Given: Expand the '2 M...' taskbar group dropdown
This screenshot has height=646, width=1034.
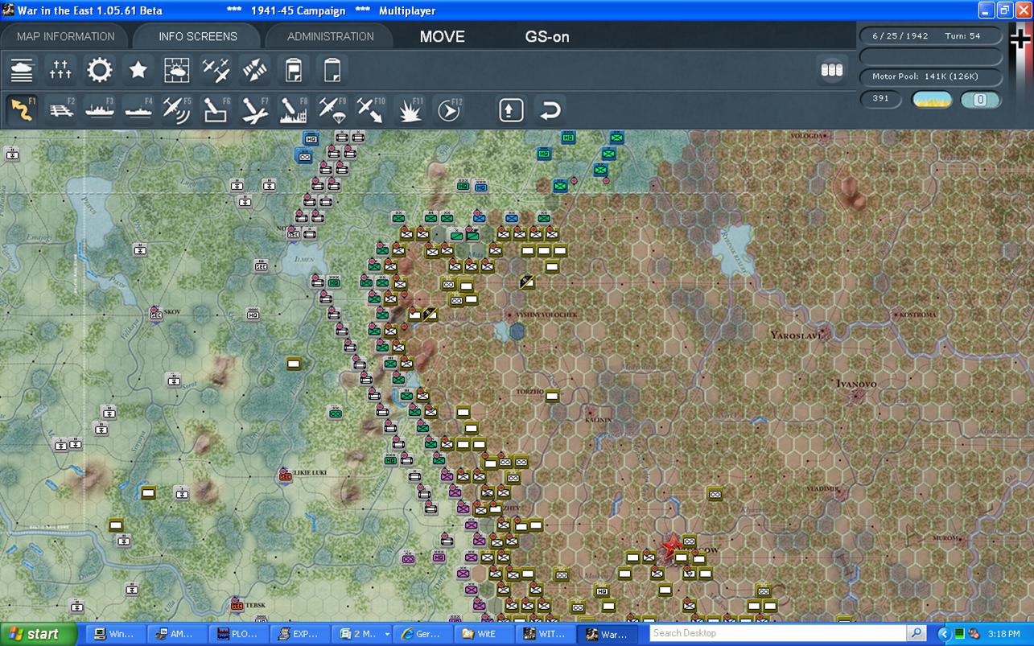Looking at the screenshot, I should point(387,634).
